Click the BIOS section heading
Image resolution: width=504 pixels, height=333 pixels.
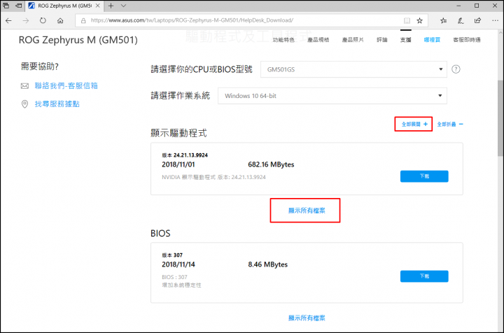pos(160,233)
